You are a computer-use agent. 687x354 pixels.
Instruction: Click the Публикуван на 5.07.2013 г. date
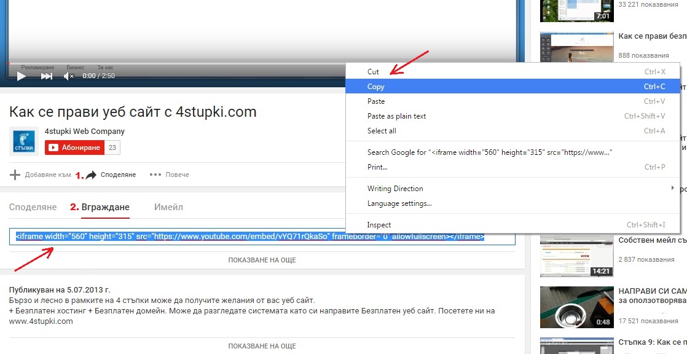click(60, 290)
